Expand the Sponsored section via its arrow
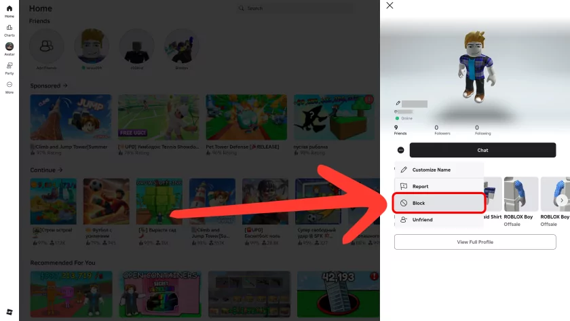 click(x=65, y=86)
